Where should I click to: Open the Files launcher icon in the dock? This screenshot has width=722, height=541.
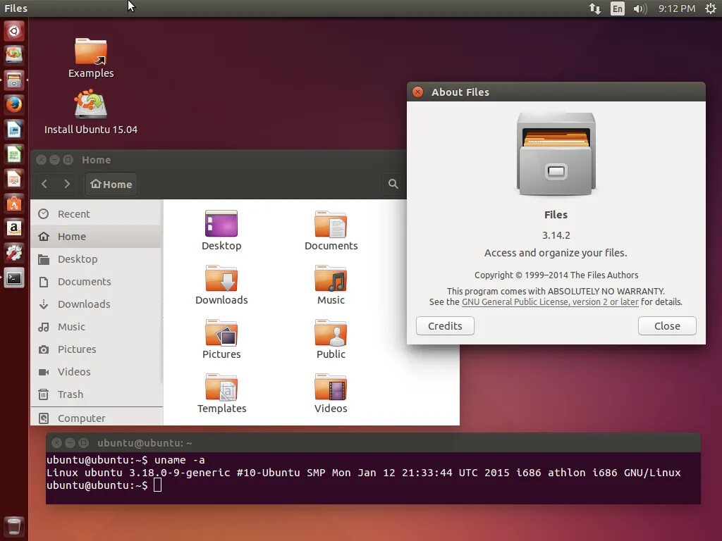click(x=14, y=80)
